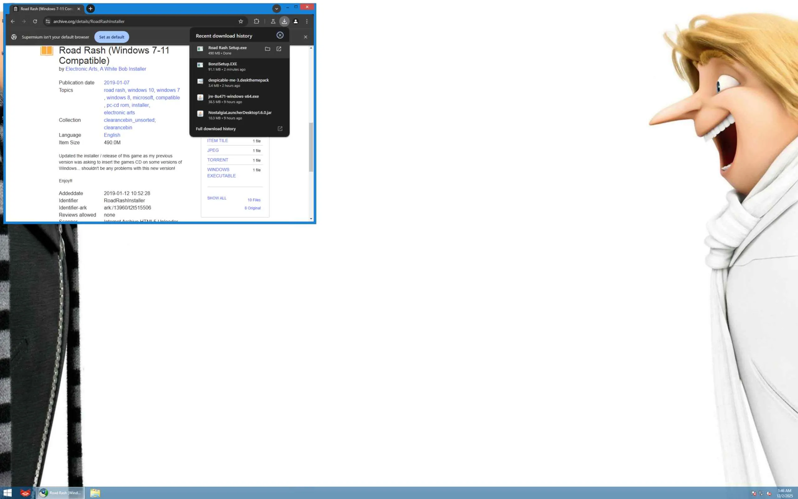Click Set as default button
This screenshot has width=798, height=499.
(112, 37)
